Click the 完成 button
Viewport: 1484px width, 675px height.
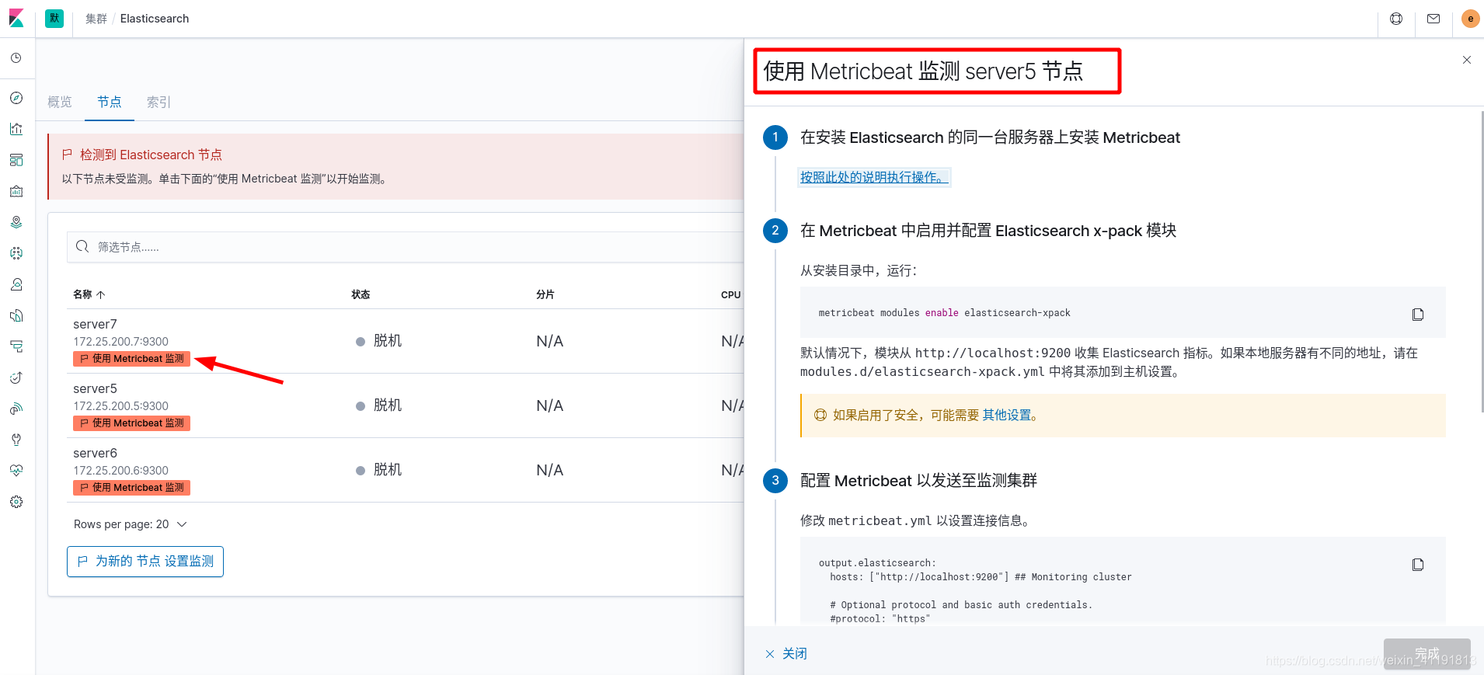click(x=1427, y=654)
